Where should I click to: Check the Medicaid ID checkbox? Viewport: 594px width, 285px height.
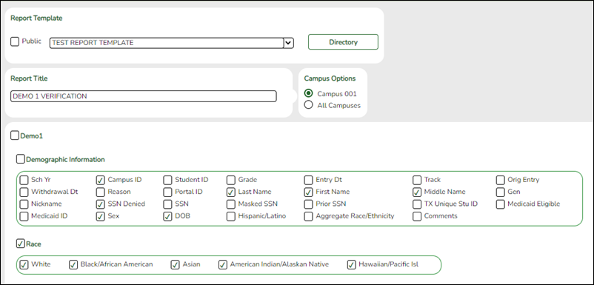coord(24,216)
